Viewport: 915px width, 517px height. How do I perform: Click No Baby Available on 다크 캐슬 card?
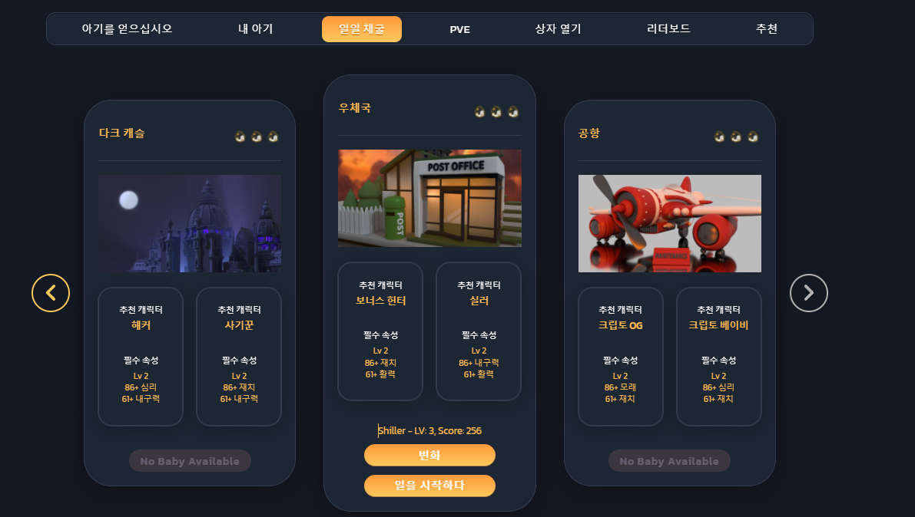190,461
